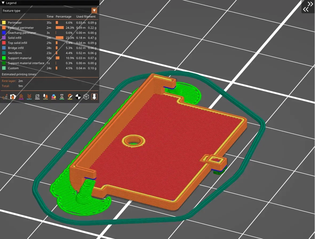The height and width of the screenshot is (239, 315).
Task: Collapse the Legend panel triangle
Action: (3, 3)
